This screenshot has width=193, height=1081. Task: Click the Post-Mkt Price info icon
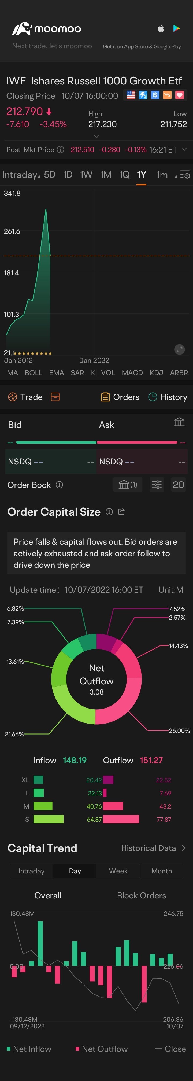coord(60,150)
